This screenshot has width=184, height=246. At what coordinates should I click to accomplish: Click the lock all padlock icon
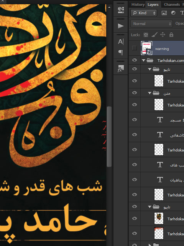tap(171, 35)
